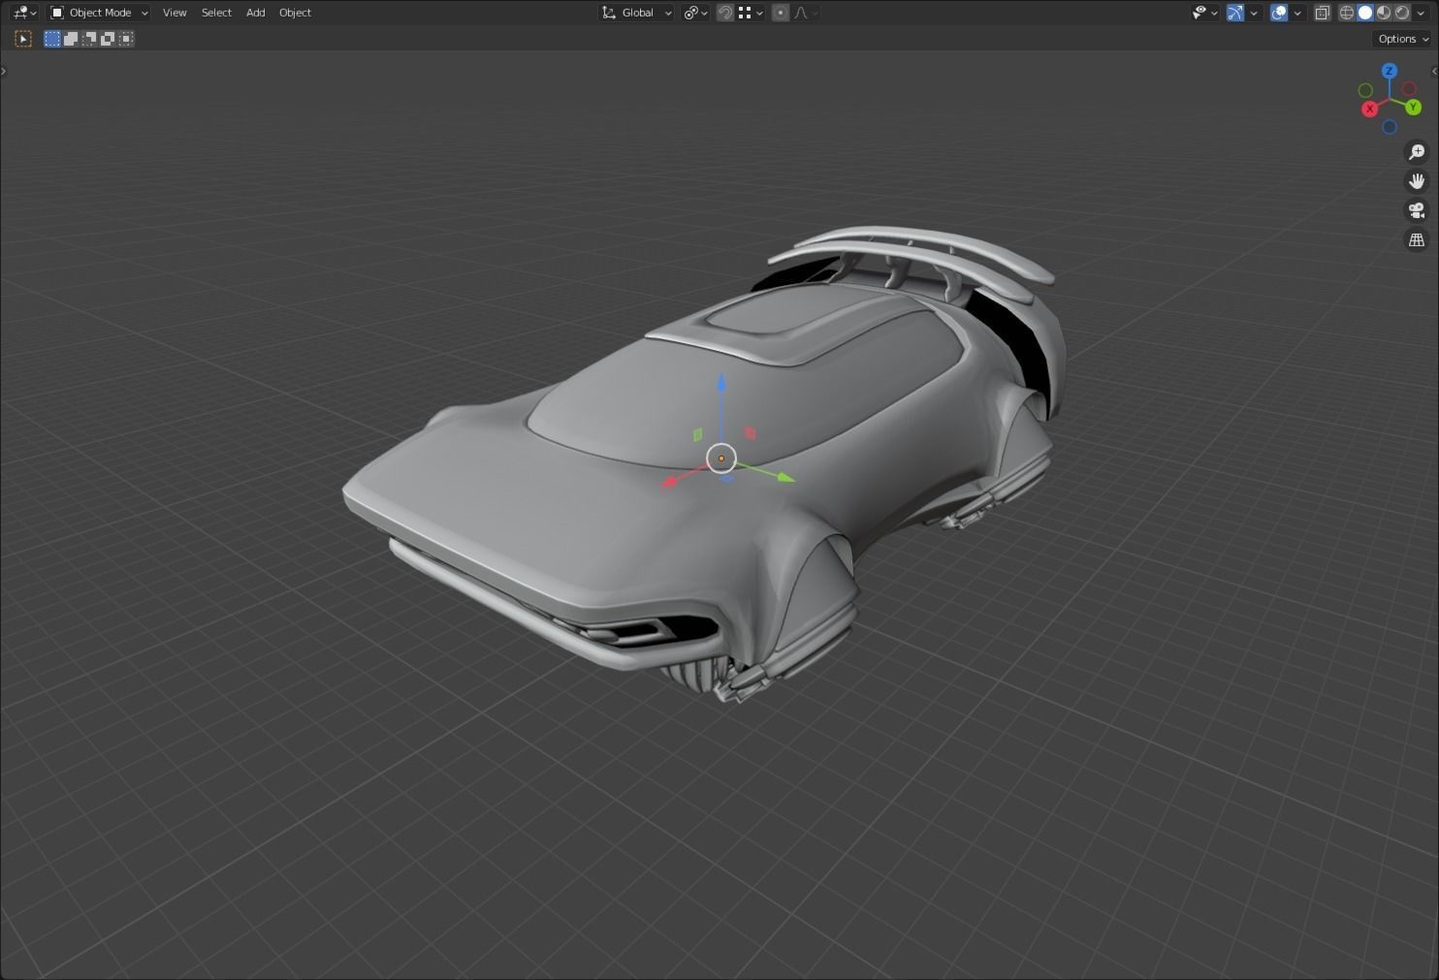Toggle the camera view icon
1439x980 pixels.
point(1417,210)
